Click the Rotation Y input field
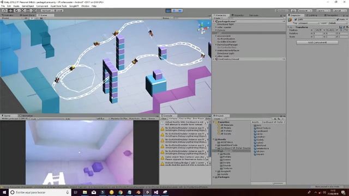349x196 pixels. coord(331,33)
